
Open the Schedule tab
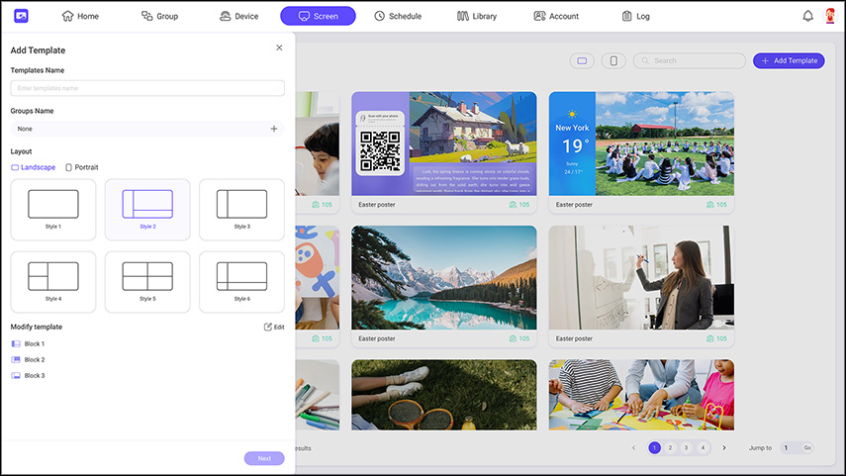(x=398, y=16)
